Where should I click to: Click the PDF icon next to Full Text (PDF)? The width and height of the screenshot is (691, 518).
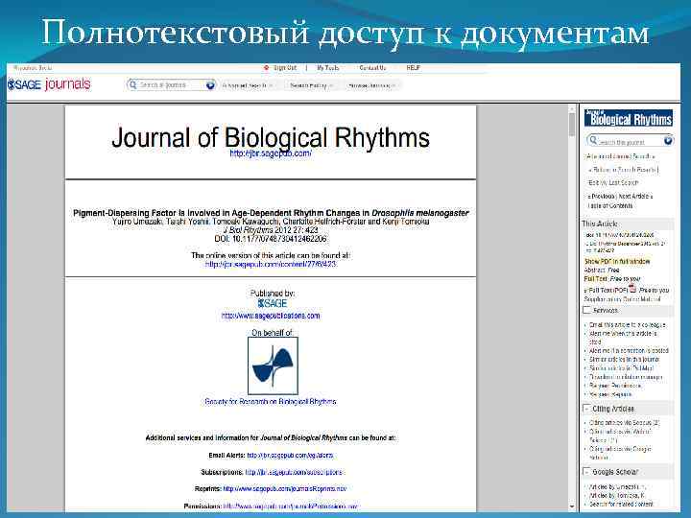click(x=632, y=289)
